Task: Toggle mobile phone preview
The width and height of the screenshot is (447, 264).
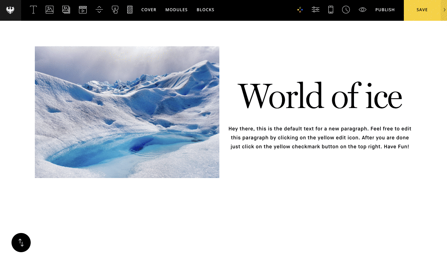Action: coord(331,10)
